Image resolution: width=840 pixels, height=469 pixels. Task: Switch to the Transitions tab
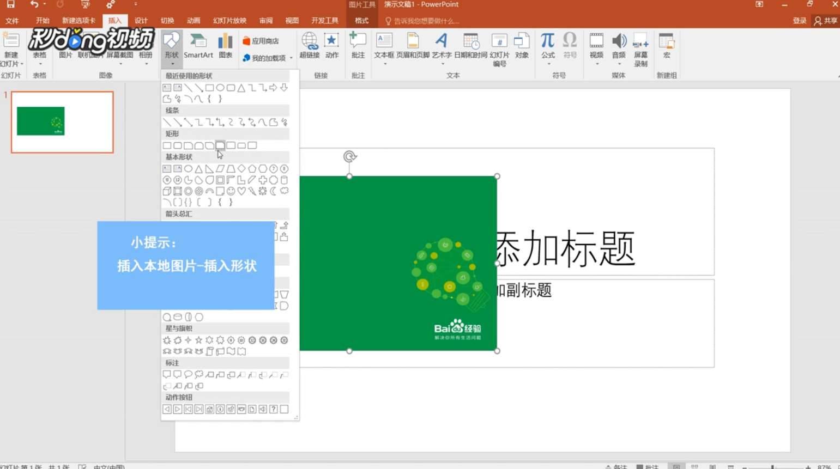tap(167, 21)
